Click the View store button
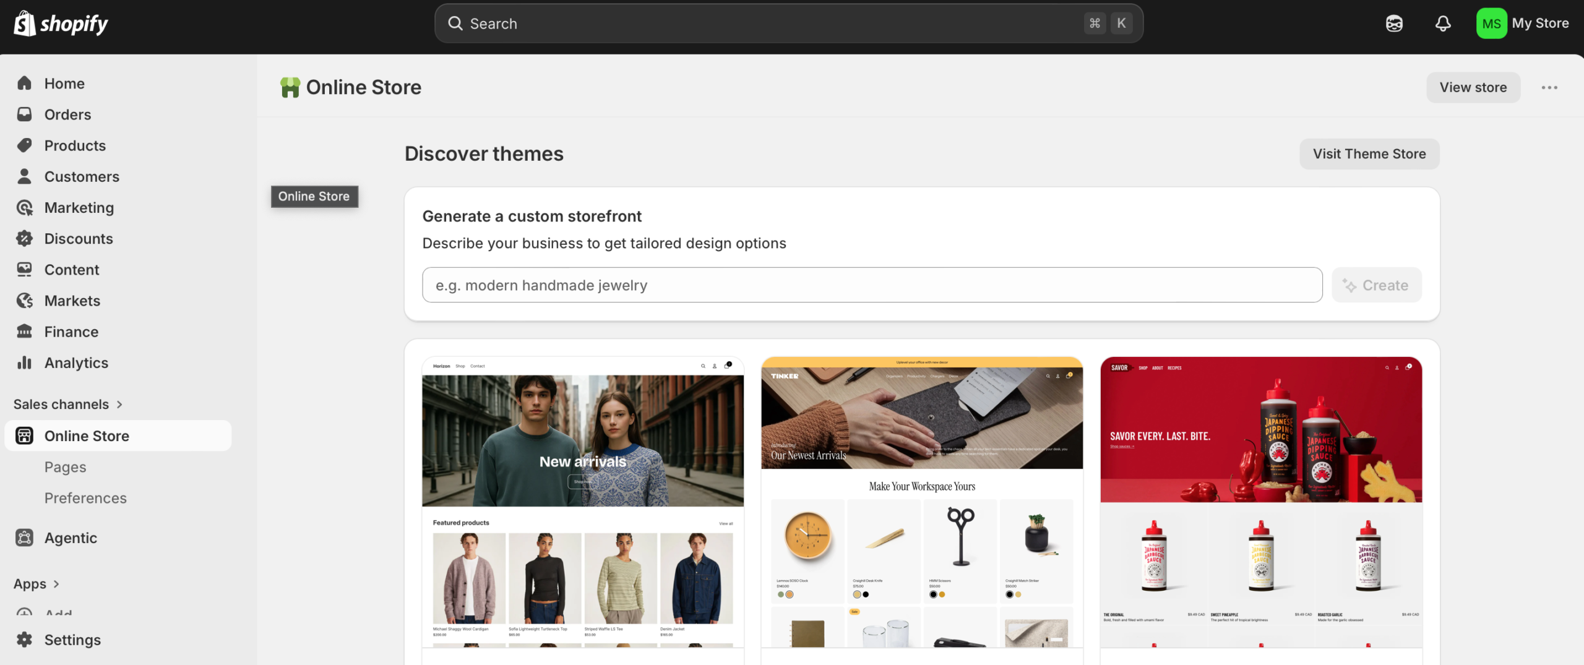 click(x=1473, y=87)
